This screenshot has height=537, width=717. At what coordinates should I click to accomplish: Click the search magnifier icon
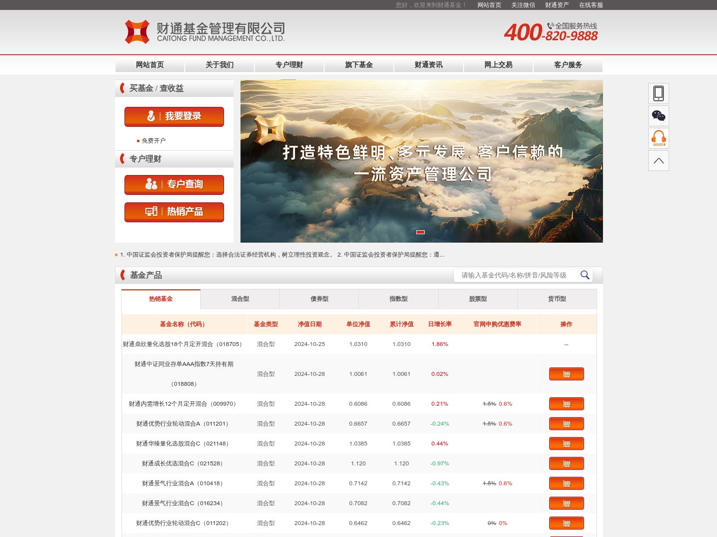coord(585,275)
